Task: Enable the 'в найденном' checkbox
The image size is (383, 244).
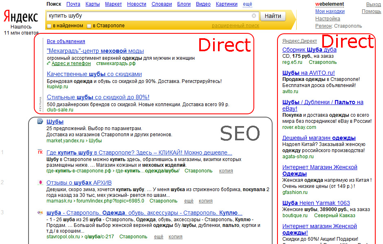Action: pyautogui.click(x=49, y=26)
